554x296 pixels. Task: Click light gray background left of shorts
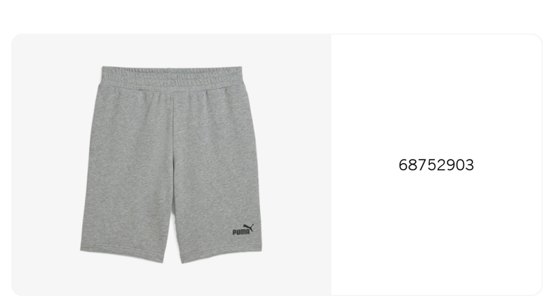46,164
